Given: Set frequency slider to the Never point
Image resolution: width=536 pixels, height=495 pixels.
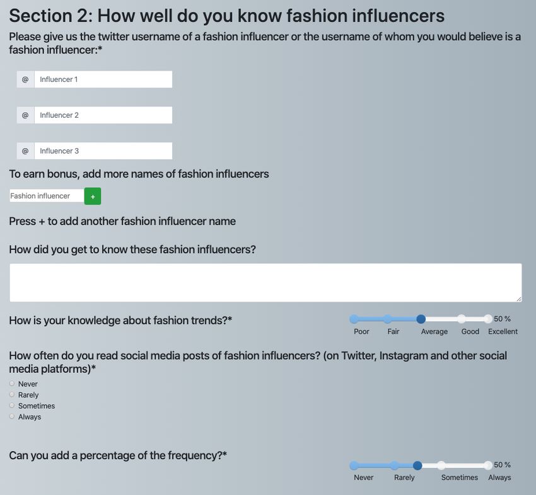Looking at the screenshot, I should click(x=354, y=465).
